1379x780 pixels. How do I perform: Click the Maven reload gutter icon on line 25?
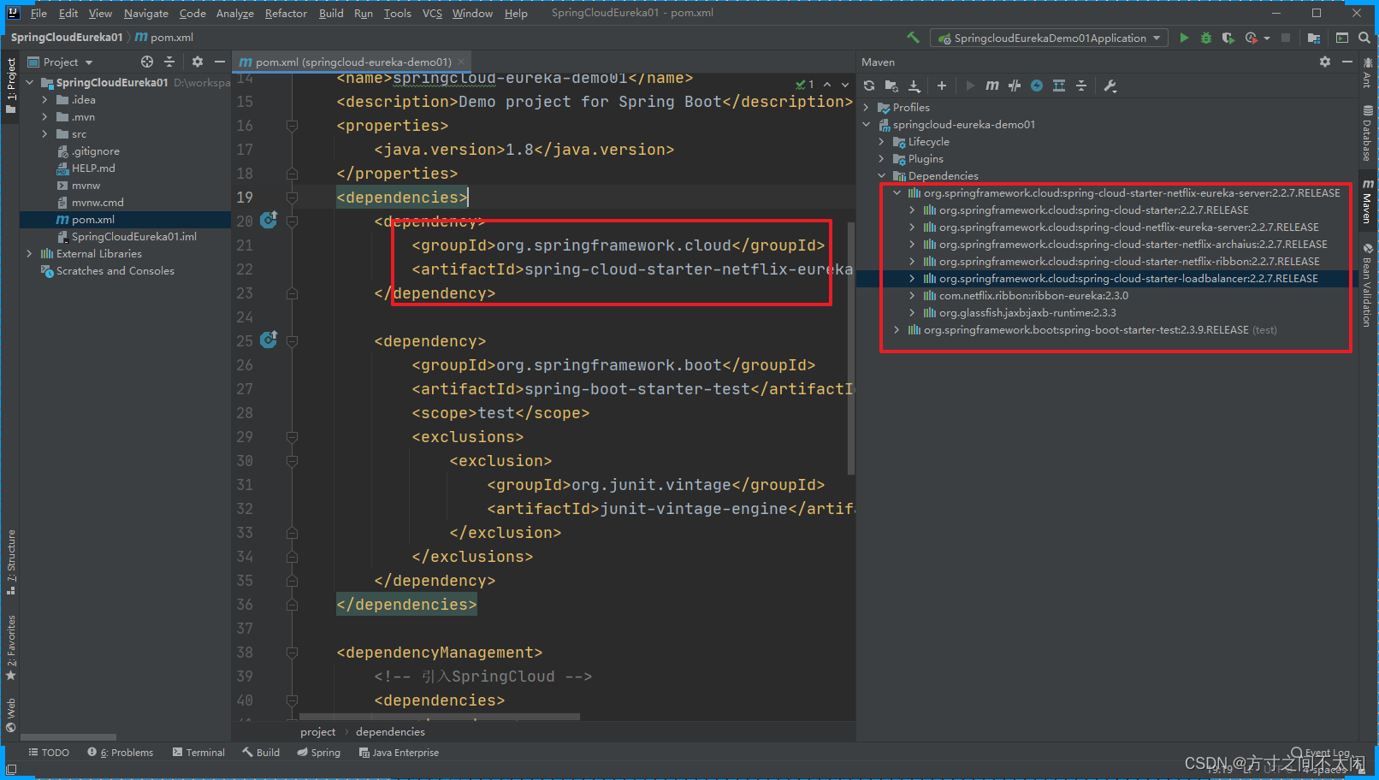coord(269,340)
